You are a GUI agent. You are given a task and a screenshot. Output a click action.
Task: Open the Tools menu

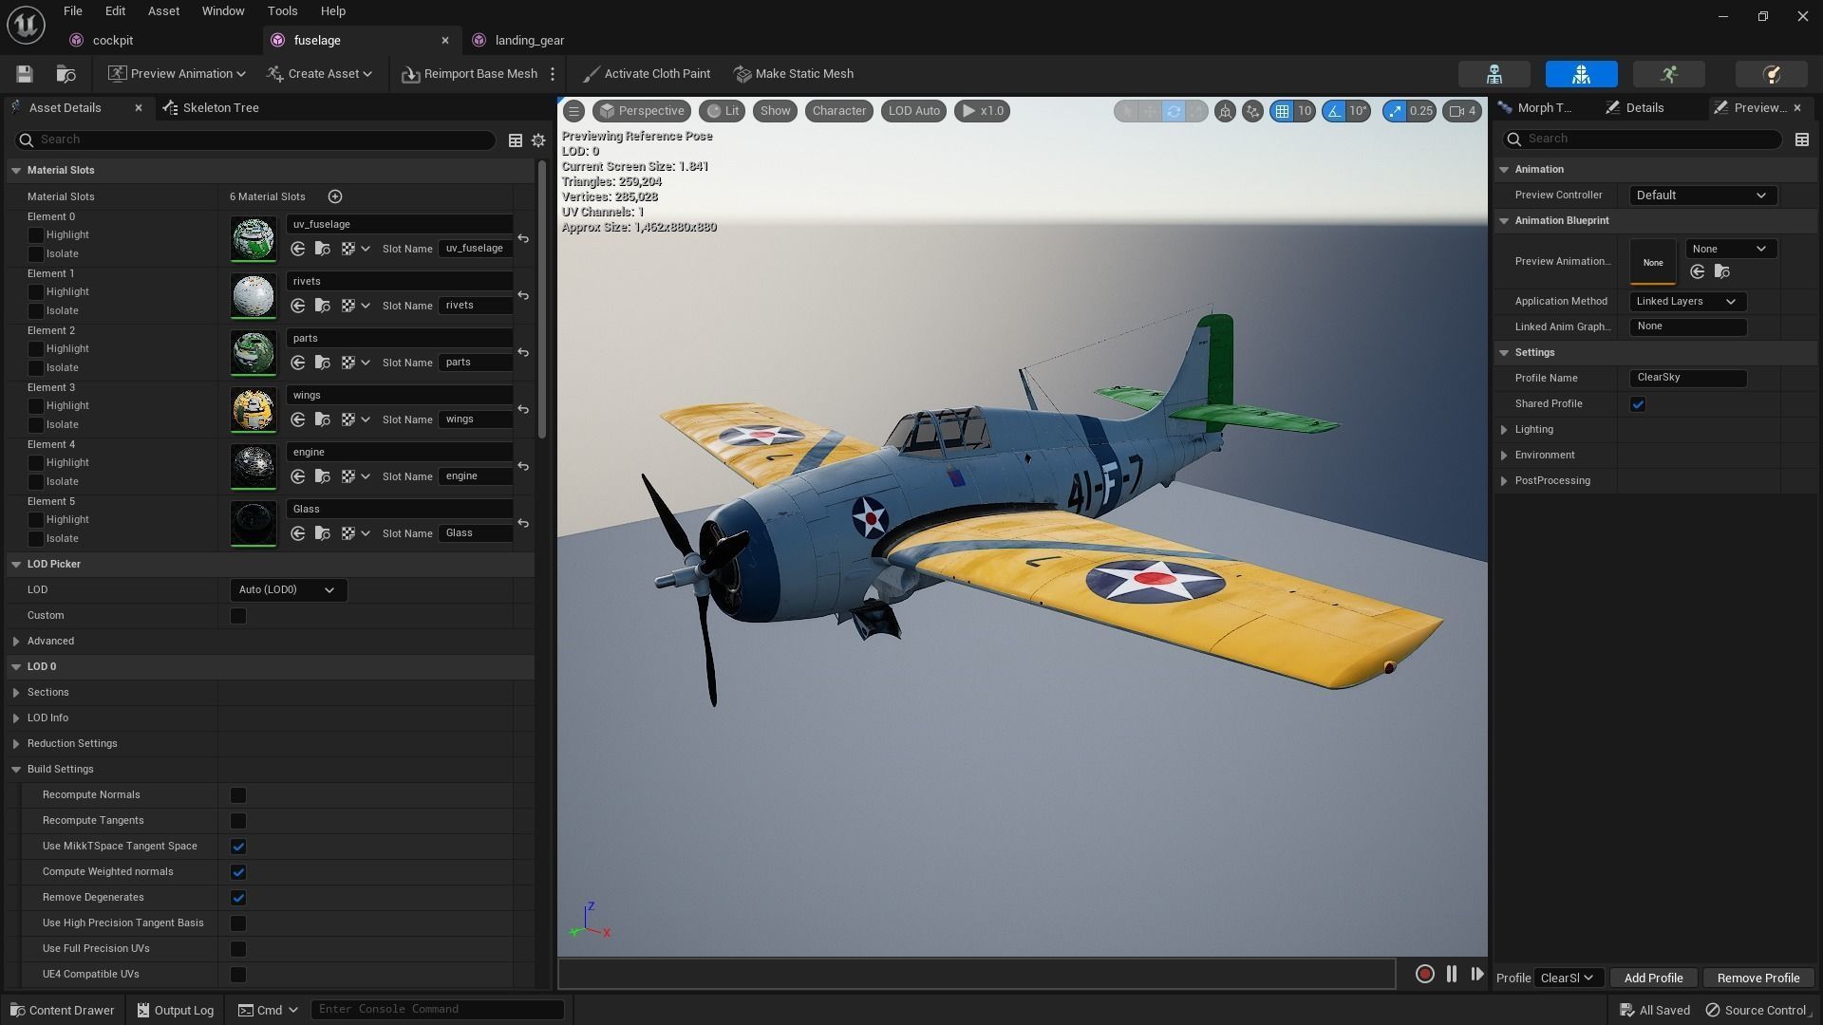282,11
